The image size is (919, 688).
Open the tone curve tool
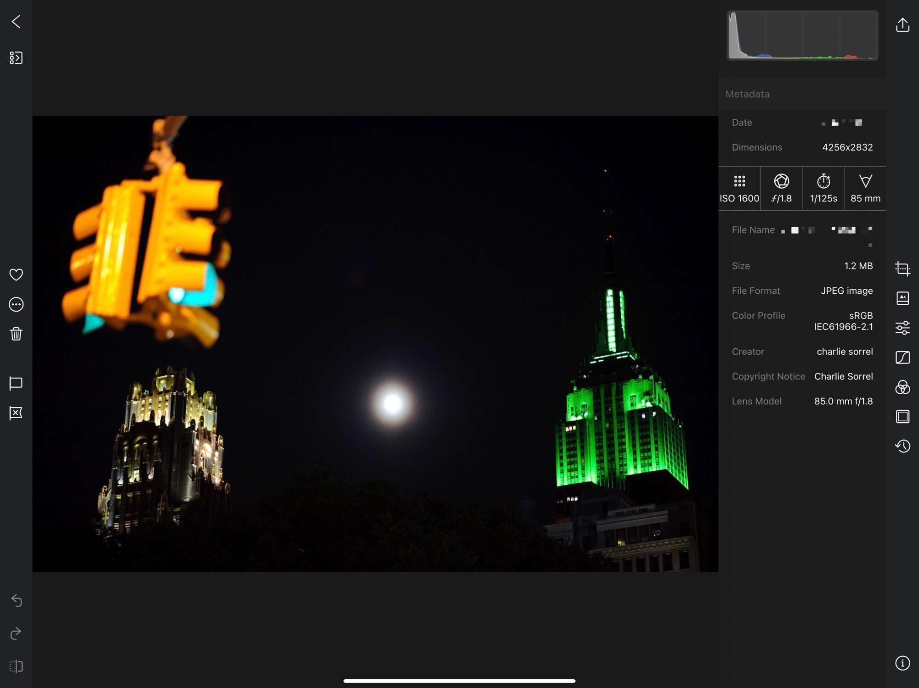(x=902, y=358)
